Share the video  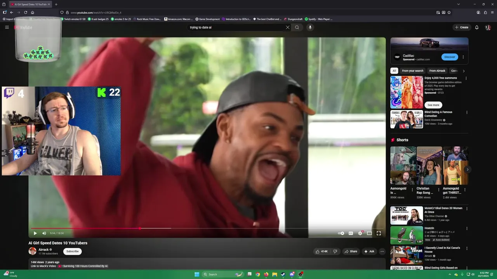(351, 251)
